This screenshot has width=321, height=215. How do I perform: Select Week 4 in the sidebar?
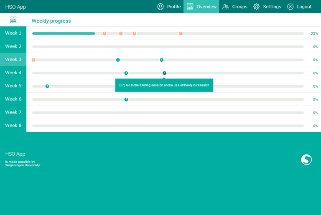tap(13, 73)
